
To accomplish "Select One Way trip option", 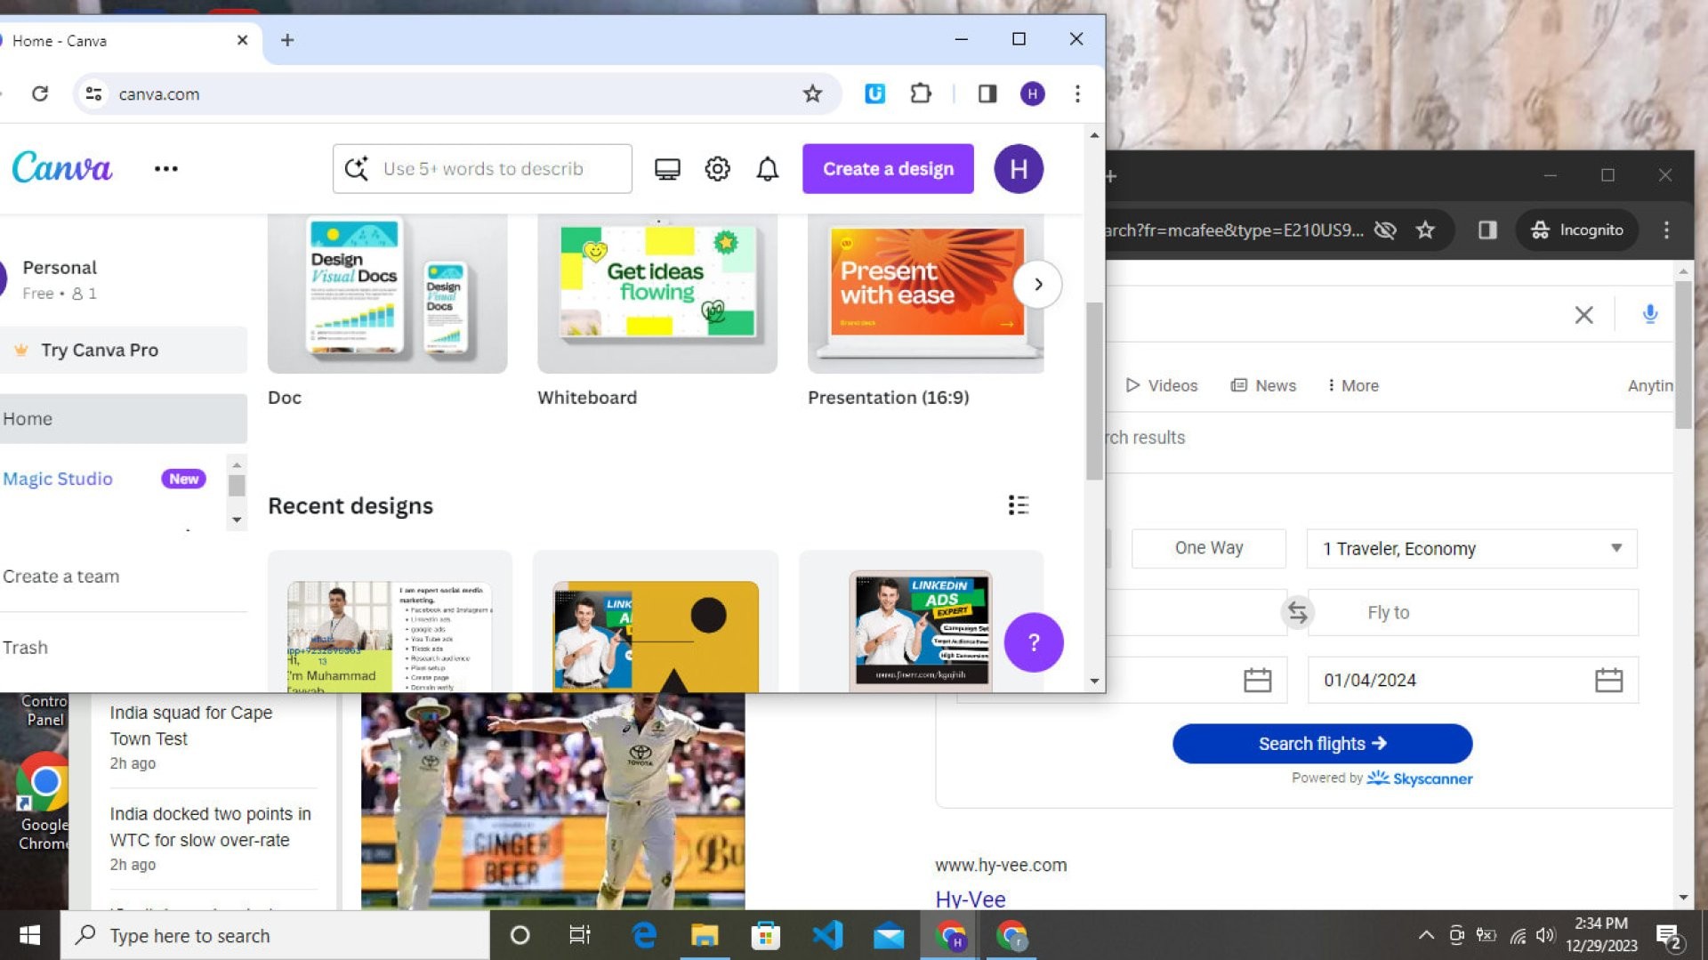I will [x=1208, y=548].
